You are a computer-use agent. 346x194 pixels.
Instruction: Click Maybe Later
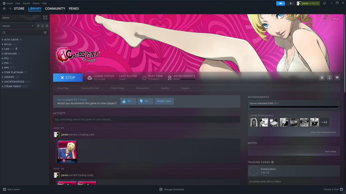(164, 101)
